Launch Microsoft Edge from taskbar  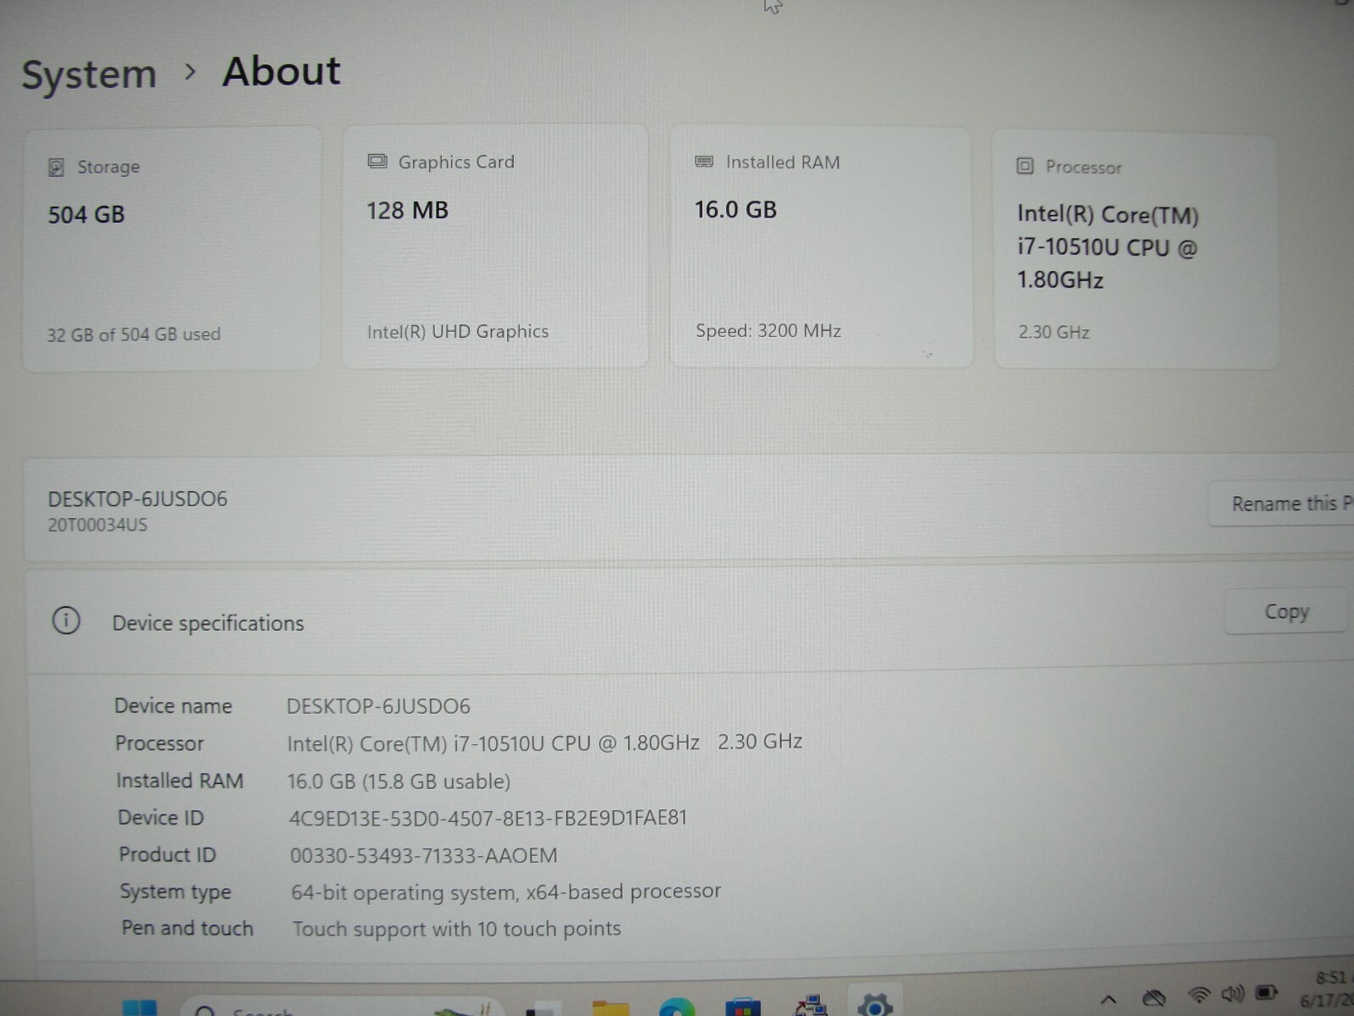pos(677,1008)
